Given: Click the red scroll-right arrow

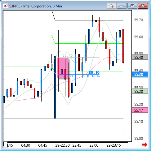Looking at the screenshot, I should tap(145, 145).
